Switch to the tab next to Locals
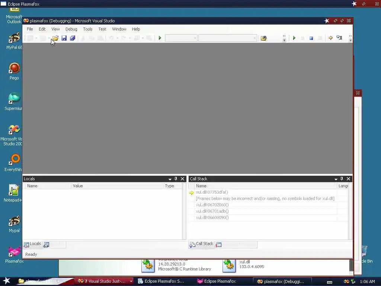This screenshot has height=286, width=381. [54, 244]
